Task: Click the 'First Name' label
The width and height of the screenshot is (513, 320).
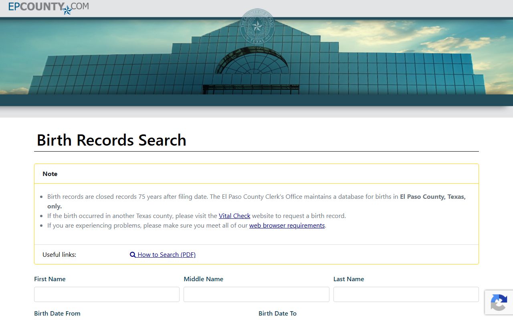Action: point(50,279)
